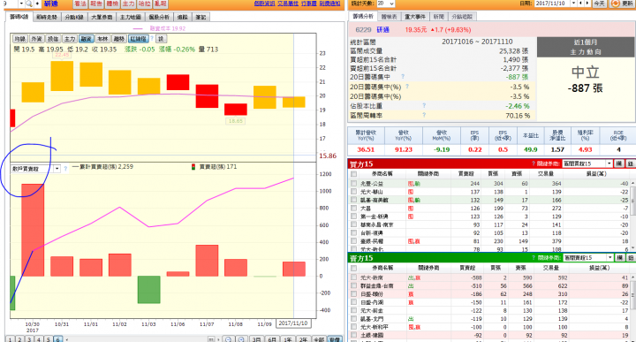Click the question mark beside 20日籌碼集中
Image resolution: width=636 pixels, height=342 pixels.
coord(403,76)
